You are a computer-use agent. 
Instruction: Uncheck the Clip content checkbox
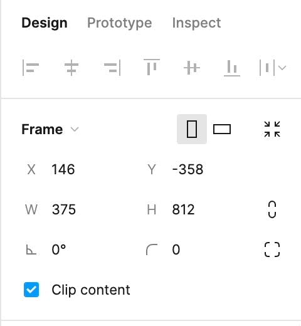pyautogui.click(x=31, y=290)
